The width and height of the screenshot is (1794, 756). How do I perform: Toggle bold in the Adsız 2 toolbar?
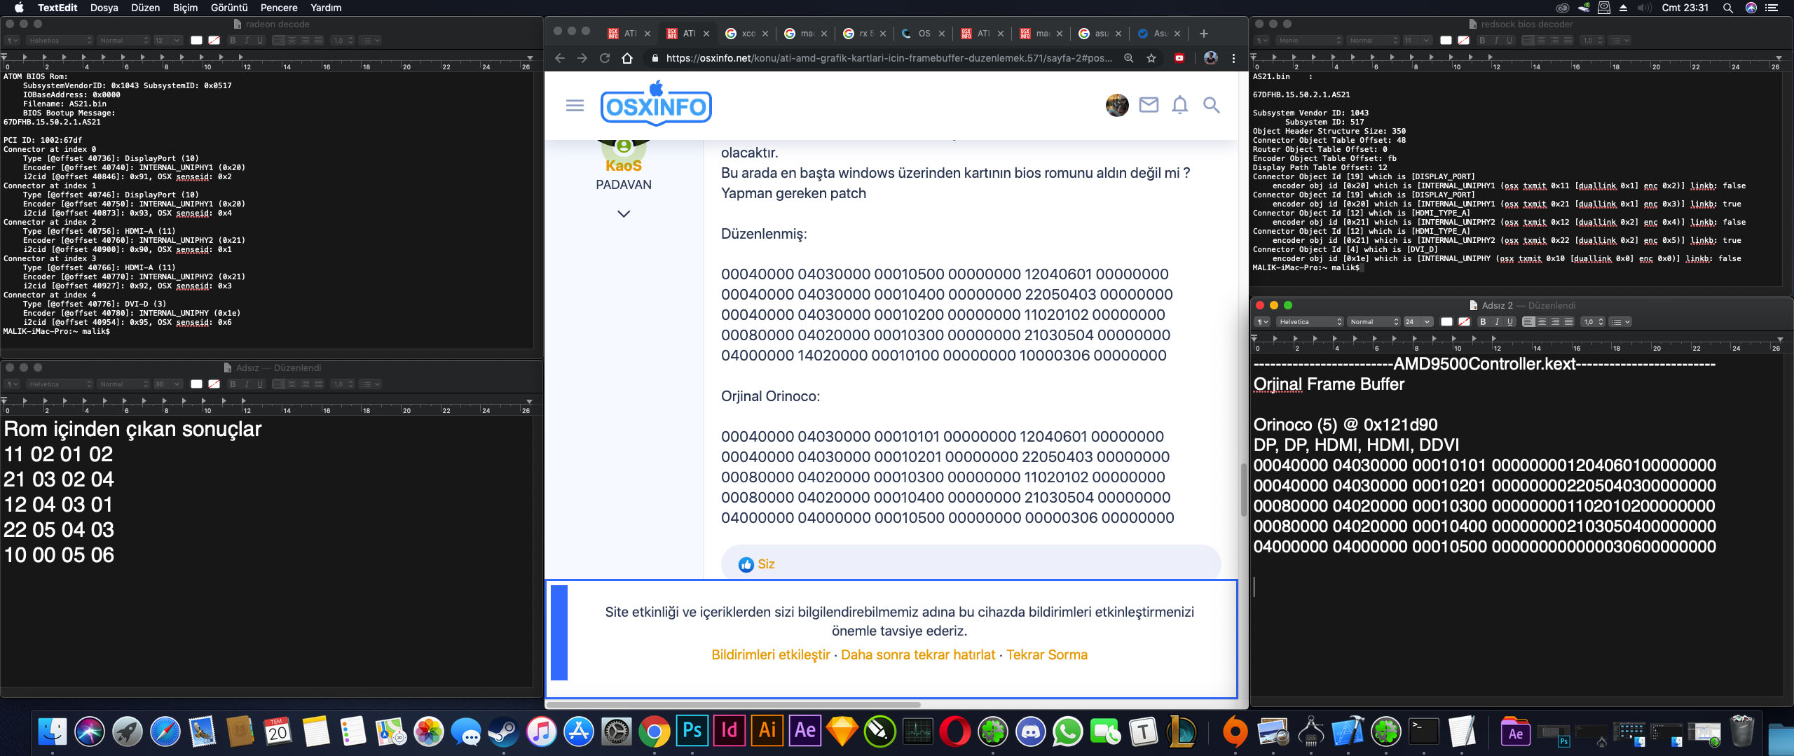point(1482,322)
